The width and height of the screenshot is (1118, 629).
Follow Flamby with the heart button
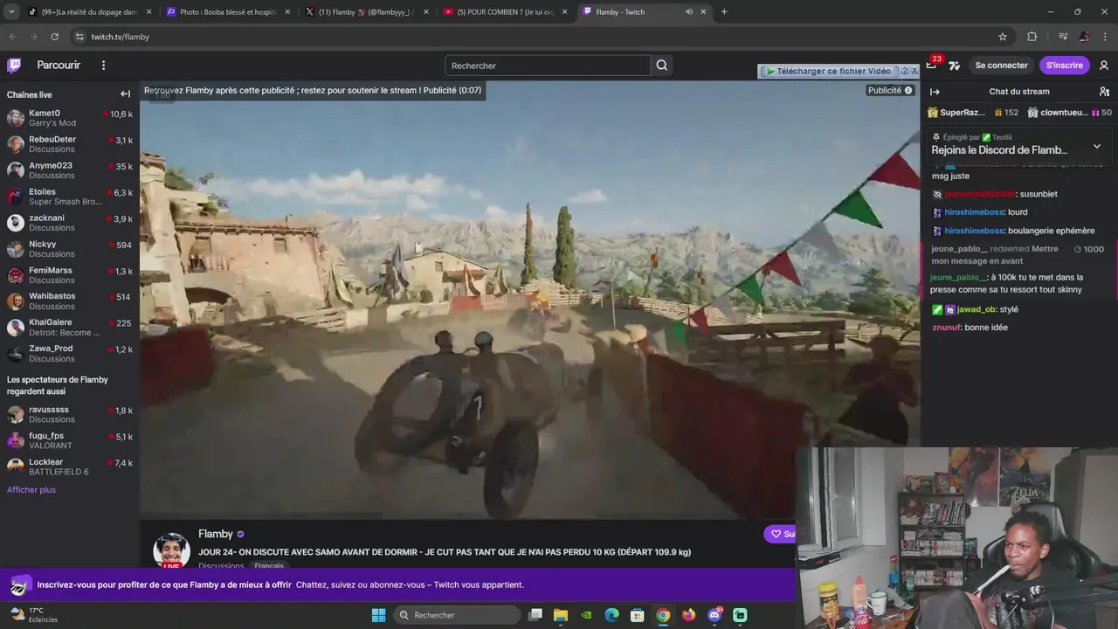coord(779,534)
